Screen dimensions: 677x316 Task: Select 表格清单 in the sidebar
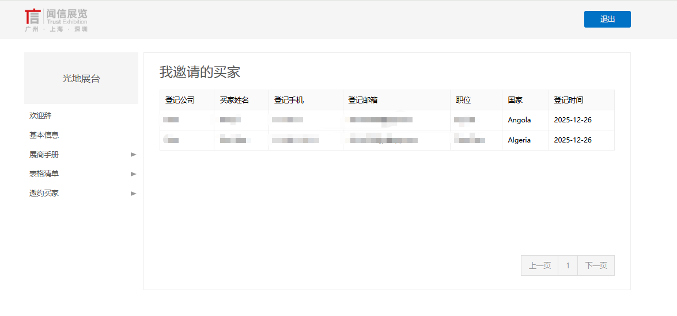pos(44,174)
